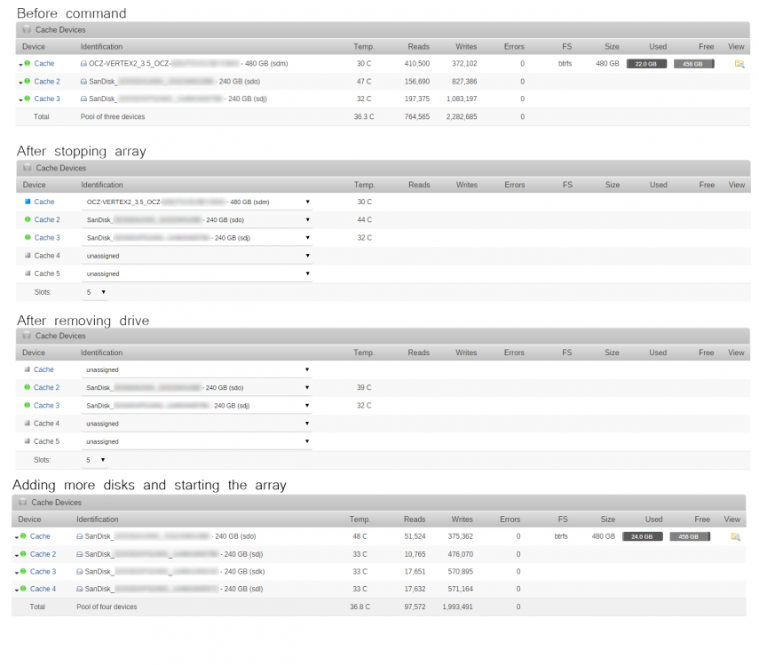This screenshot has width=759, height=666.
Task: Click the 24.0 GB Used bar
Action: 643,536
